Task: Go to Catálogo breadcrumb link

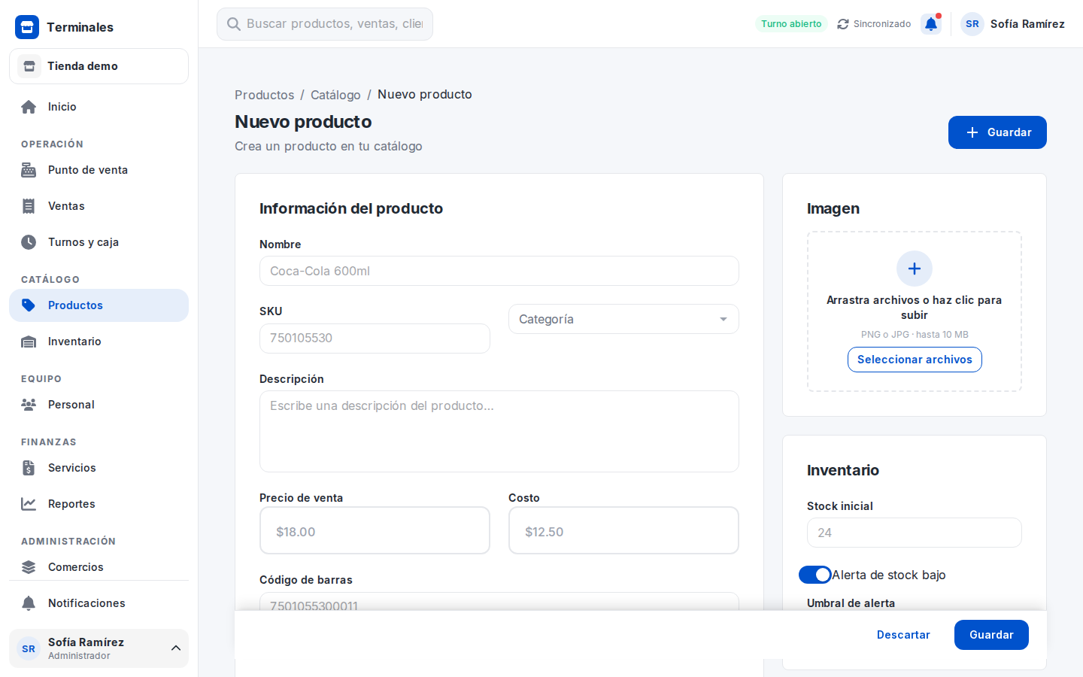Action: [335, 95]
